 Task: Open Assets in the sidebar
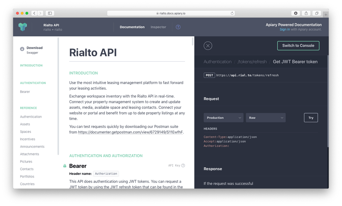tap(25, 124)
